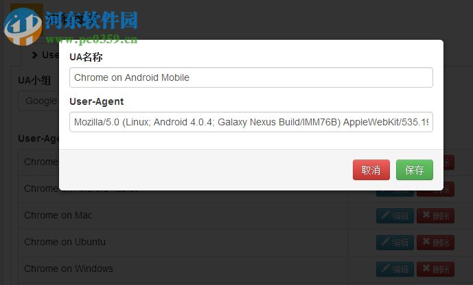This screenshot has height=285, width=473.
Task: Edit the Chrome on Ubuntu entry
Action: (x=395, y=243)
